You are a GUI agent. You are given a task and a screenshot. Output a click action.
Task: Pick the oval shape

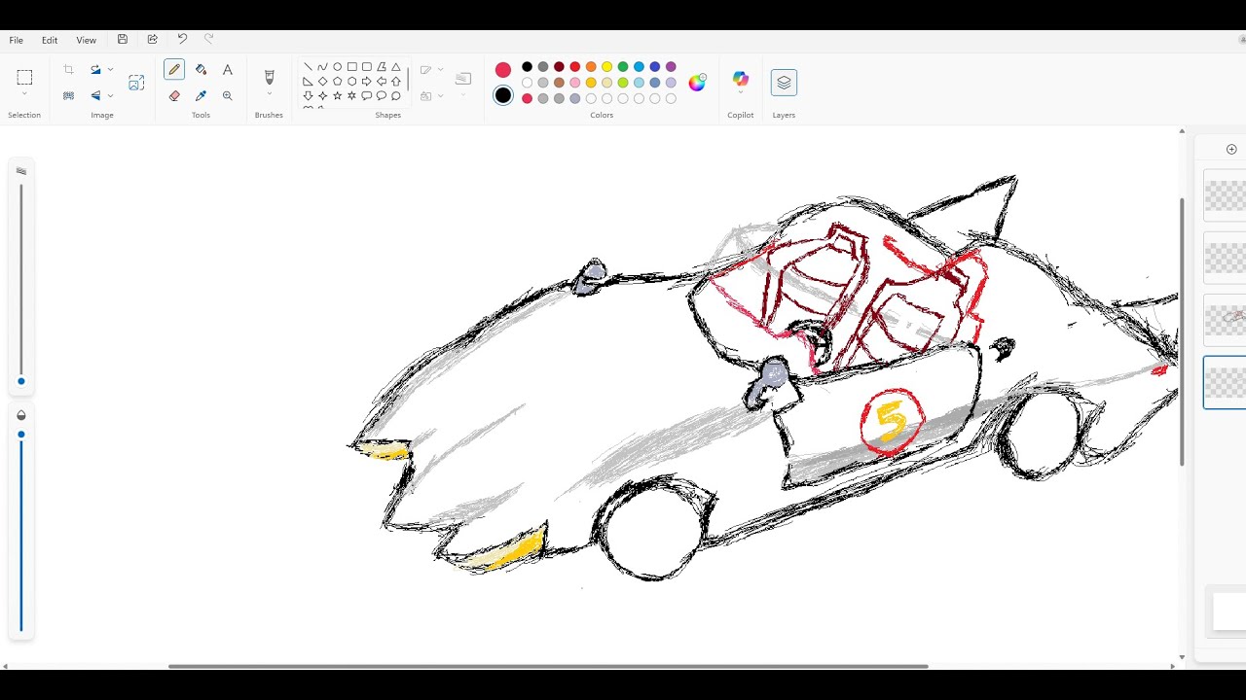click(x=338, y=67)
